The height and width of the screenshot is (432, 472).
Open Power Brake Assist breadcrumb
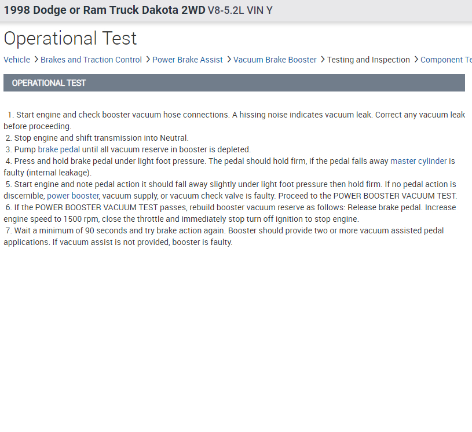(188, 60)
